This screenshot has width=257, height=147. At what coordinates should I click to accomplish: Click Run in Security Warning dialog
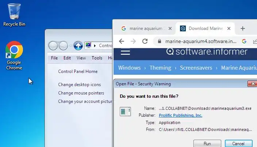point(207,144)
